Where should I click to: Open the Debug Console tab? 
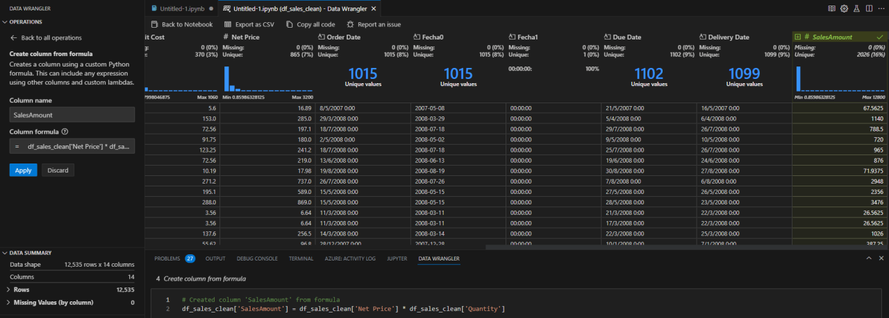coord(257,258)
